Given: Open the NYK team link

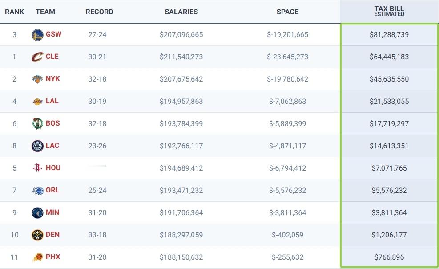Looking at the screenshot, I should tap(53, 78).
